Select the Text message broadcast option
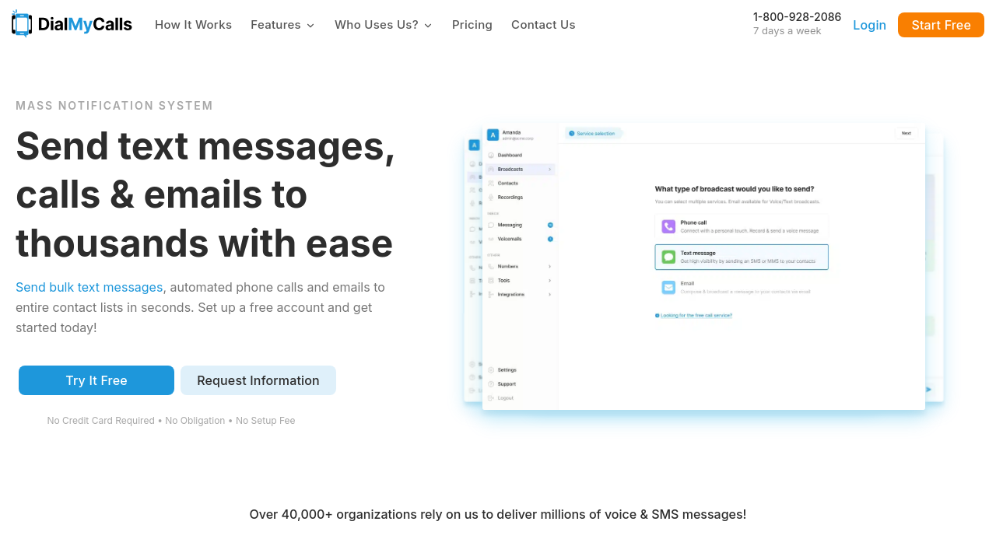996x560 pixels. pyautogui.click(x=741, y=257)
